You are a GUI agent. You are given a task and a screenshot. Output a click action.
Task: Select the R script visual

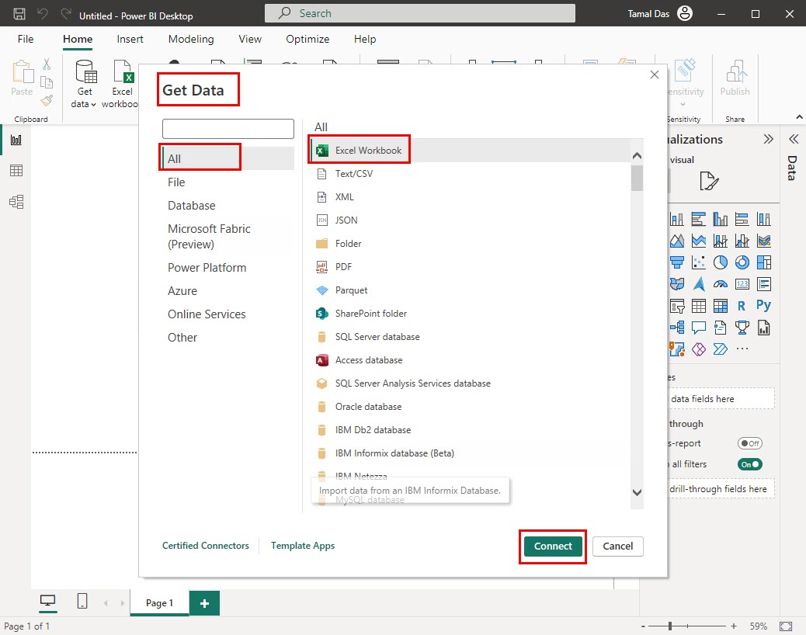[x=742, y=306]
